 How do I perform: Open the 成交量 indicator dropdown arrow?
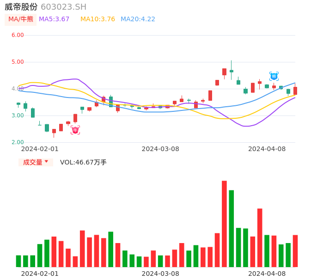click(x=46, y=162)
